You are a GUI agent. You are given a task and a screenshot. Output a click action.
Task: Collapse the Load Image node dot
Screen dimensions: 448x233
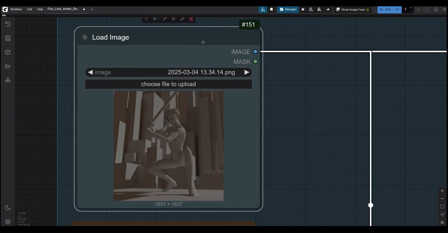coord(85,37)
